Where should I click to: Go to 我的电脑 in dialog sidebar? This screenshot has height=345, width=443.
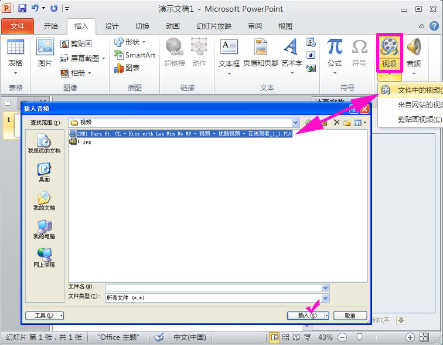tap(44, 229)
